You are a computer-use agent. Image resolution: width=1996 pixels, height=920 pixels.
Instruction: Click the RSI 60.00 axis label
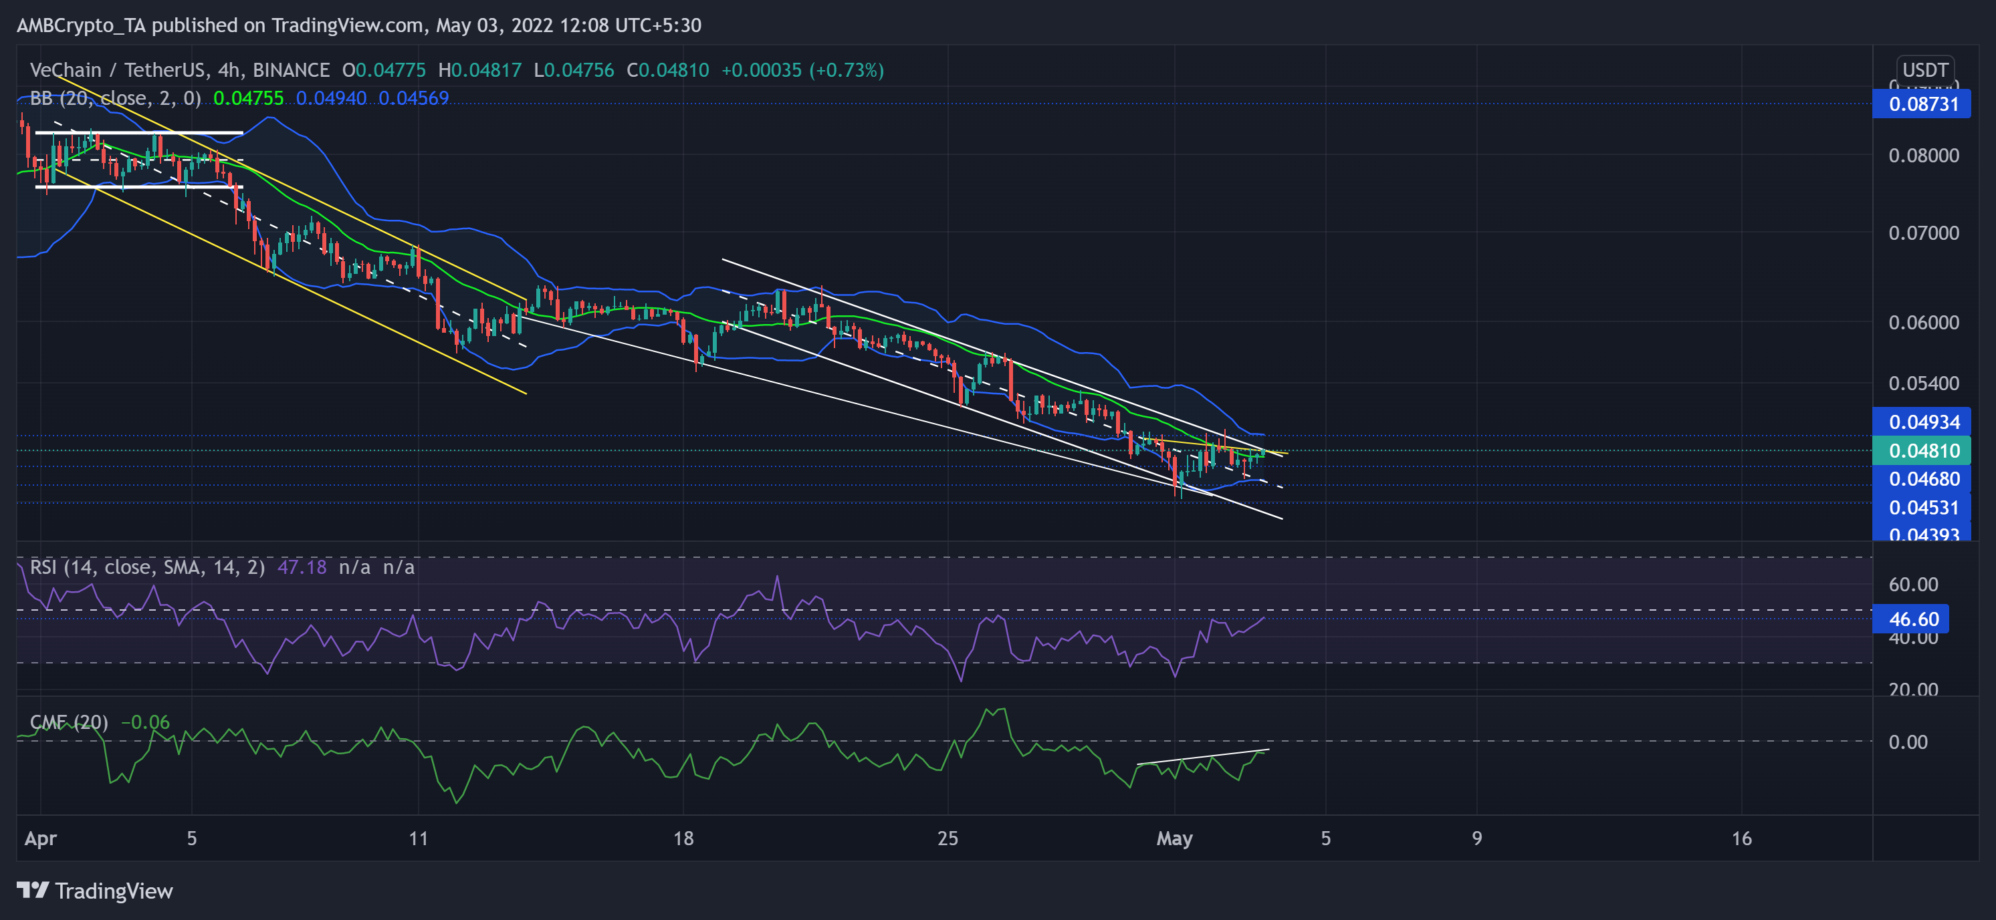coord(1913,585)
